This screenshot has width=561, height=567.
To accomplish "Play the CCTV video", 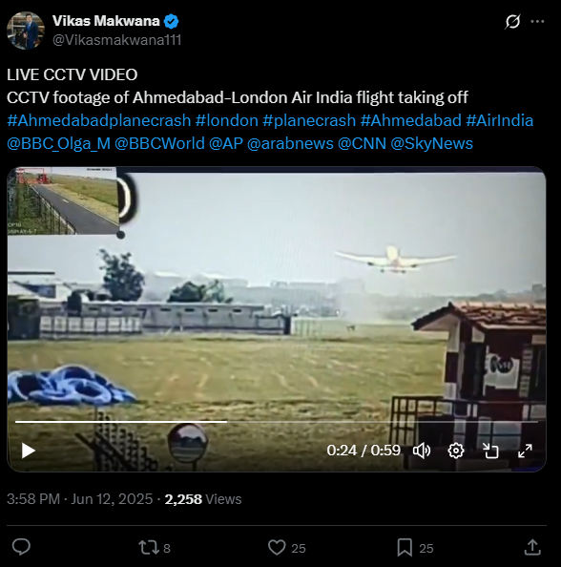I will point(29,451).
